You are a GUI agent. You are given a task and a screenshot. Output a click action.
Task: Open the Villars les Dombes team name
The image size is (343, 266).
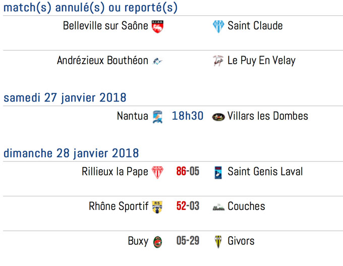pos(267,116)
